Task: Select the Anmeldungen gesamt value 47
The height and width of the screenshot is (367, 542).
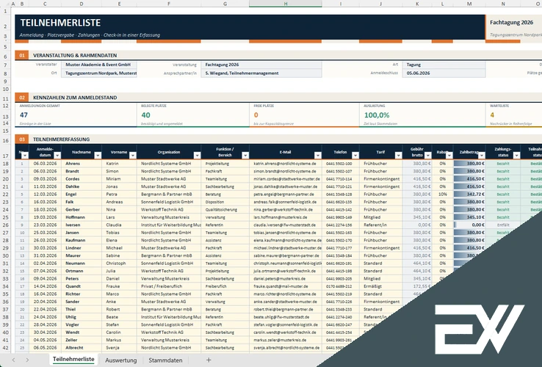Action: pos(24,115)
